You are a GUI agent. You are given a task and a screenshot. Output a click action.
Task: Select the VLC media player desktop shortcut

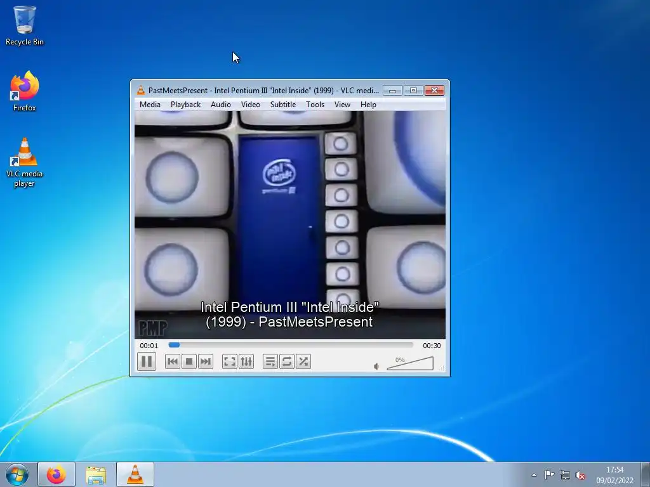25,162
